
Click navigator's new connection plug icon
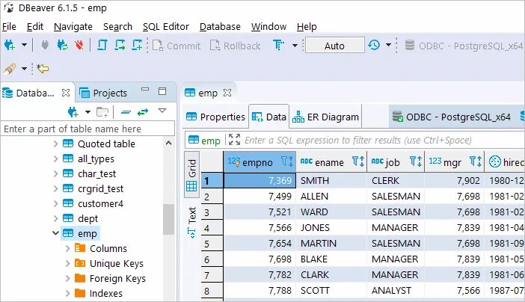(73, 112)
